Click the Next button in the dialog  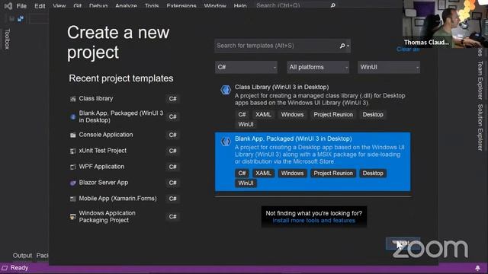[403, 244]
